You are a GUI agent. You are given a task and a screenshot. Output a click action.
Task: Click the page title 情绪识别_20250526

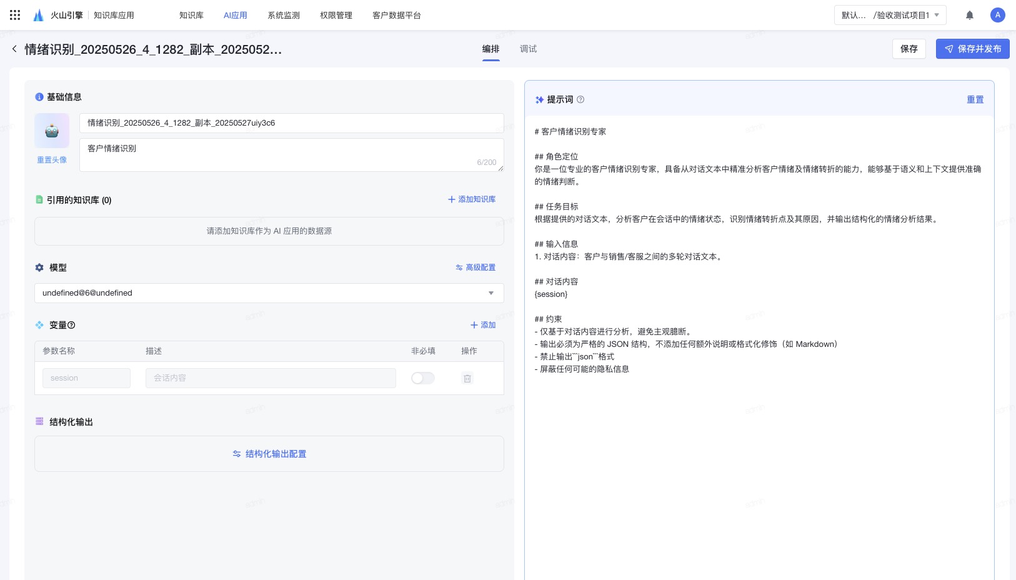point(153,49)
